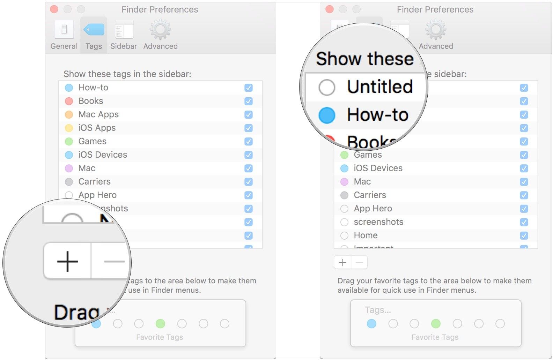Select the Home tag row in right window
This screenshot has height=360, width=553.
click(436, 235)
